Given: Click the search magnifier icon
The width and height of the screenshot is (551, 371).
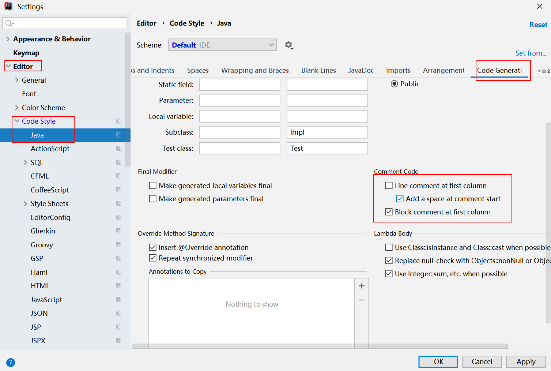Looking at the screenshot, I should [x=9, y=23].
